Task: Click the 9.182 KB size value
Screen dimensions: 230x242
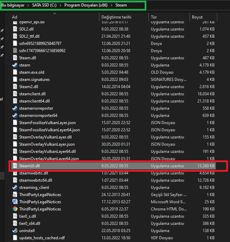Action: [207, 187]
